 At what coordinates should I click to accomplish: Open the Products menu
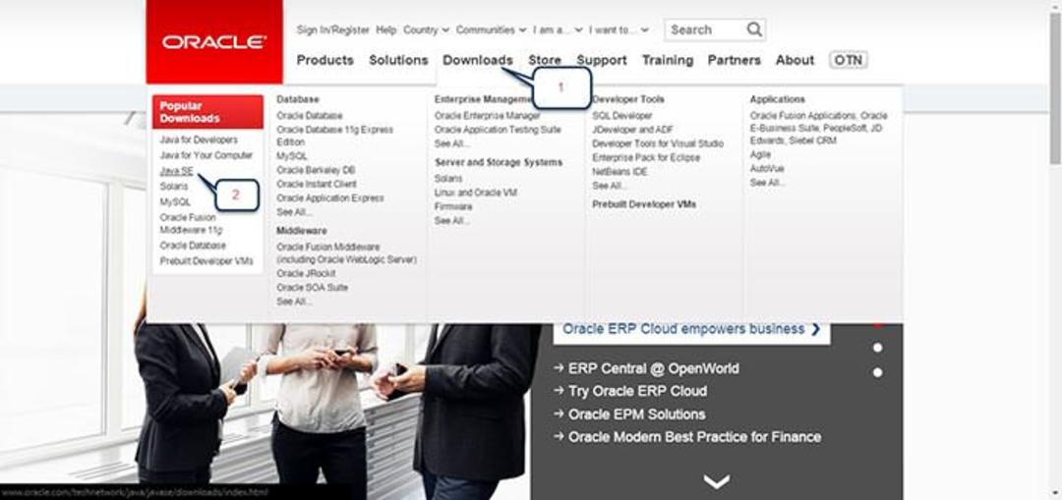coord(325,60)
